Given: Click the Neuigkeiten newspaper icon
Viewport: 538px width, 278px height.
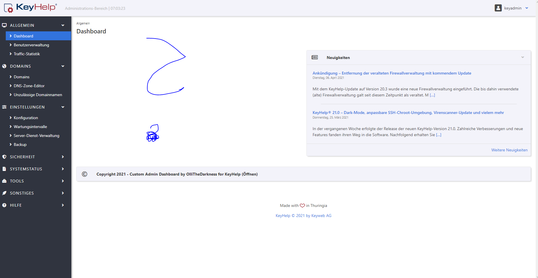Looking at the screenshot, I should pos(315,58).
